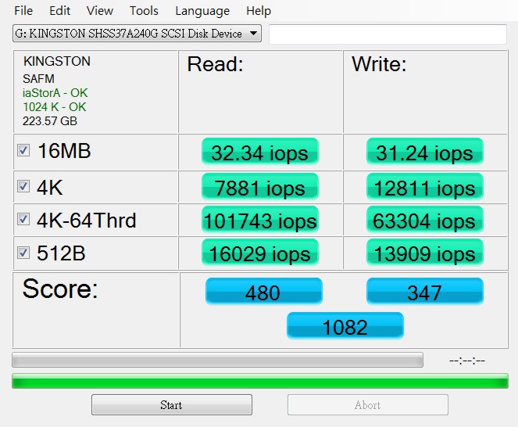Click the empty text field beside drive selector
The width and height of the screenshot is (518, 427).
tap(388, 34)
